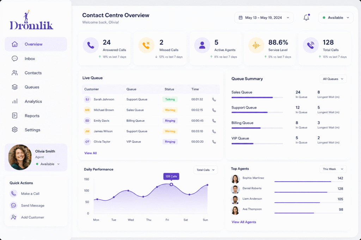Click Make a Call phone icon
Viewport: 361px width, 240px height.
pyautogui.click(x=14, y=193)
